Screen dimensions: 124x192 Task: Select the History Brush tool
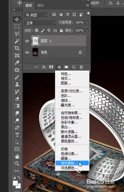pos(17,92)
